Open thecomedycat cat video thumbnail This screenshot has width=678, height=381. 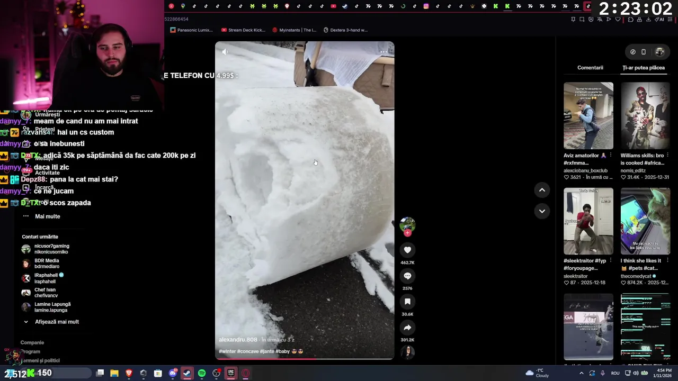(x=645, y=221)
